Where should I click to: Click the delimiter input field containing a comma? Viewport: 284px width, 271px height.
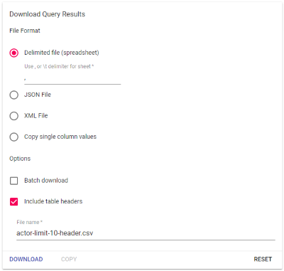pos(72,79)
